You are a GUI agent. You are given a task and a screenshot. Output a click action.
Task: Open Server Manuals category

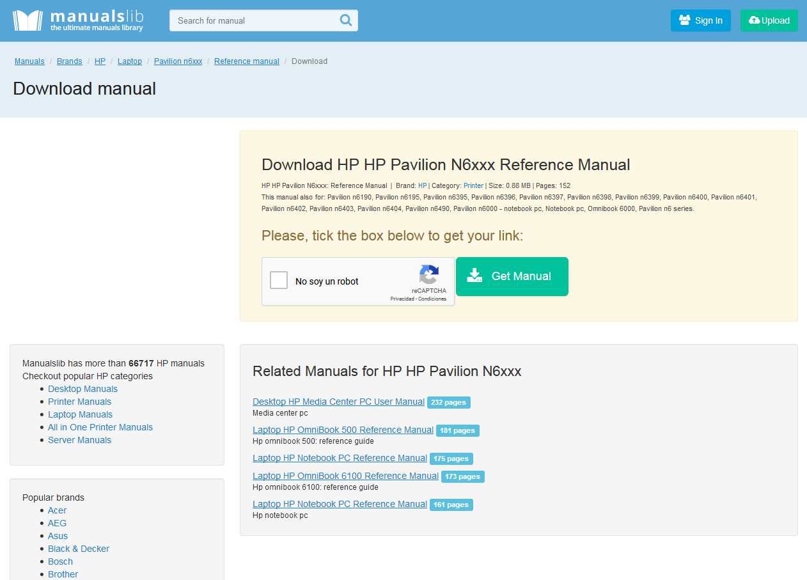pos(79,440)
